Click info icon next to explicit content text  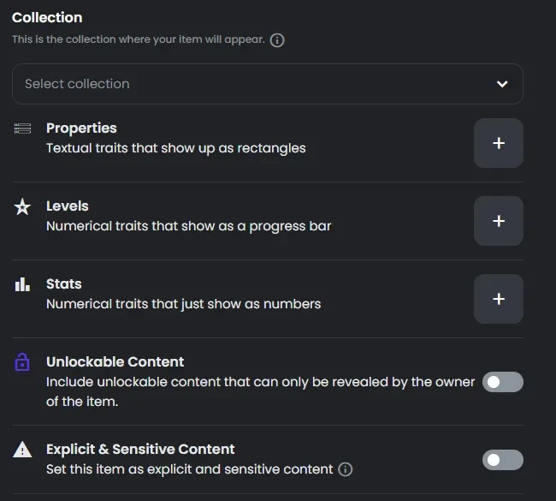tap(345, 469)
